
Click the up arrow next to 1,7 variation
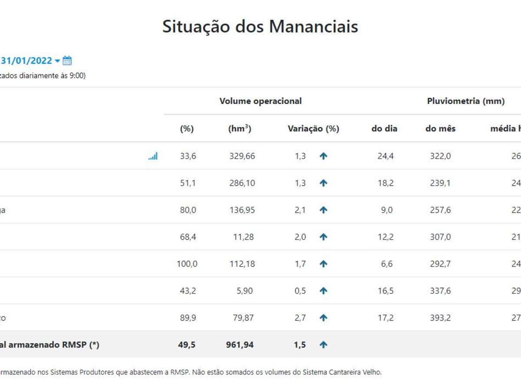click(x=323, y=264)
